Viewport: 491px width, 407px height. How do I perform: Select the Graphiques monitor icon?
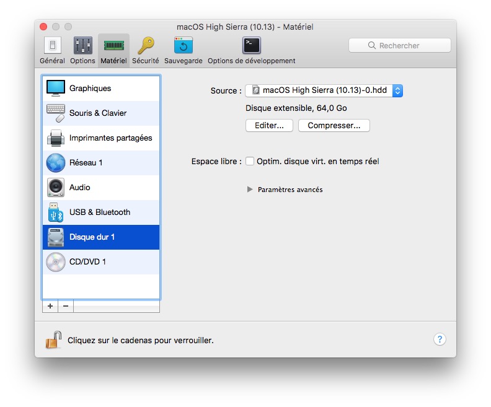(56, 88)
